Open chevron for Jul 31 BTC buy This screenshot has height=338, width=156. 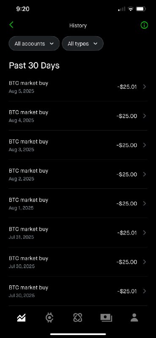[145, 233]
